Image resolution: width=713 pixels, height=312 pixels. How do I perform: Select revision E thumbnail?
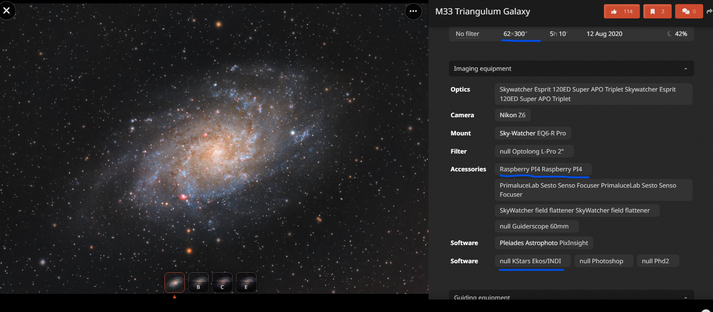tap(246, 283)
